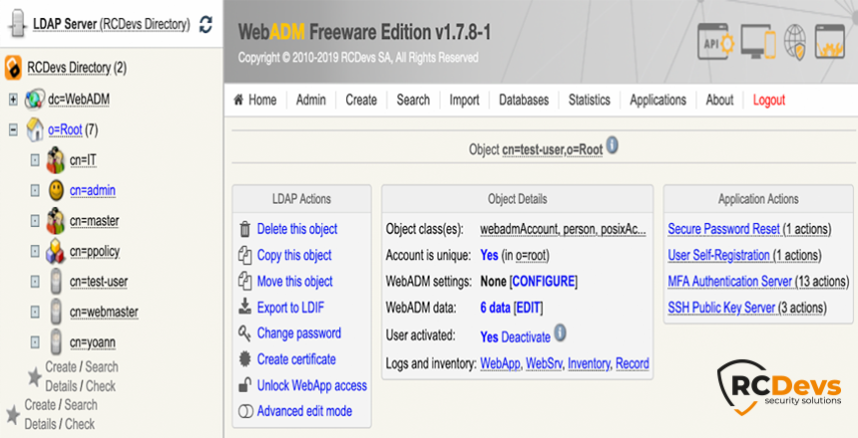Open the Applications menu
858x438 pixels.
point(657,100)
